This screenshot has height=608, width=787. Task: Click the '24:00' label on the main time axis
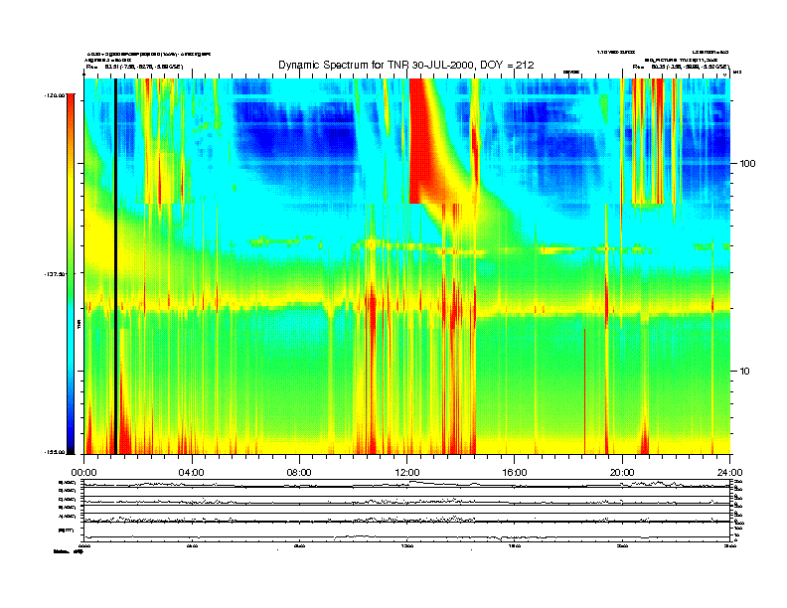(x=729, y=473)
